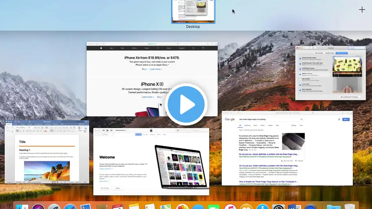Click the Google apps grid icon
Image resolution: width=372 pixels, height=209 pixels.
(339, 119)
